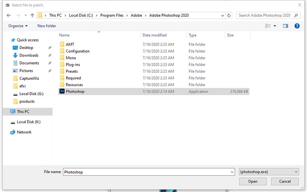Viewport: 307px width, 192px height.
Task: Expand chevron after Adobe breadcrumb
Action: coord(145,15)
